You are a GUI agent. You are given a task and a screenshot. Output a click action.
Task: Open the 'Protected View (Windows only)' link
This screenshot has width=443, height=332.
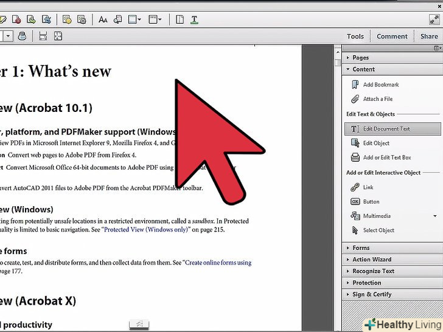coord(146,229)
